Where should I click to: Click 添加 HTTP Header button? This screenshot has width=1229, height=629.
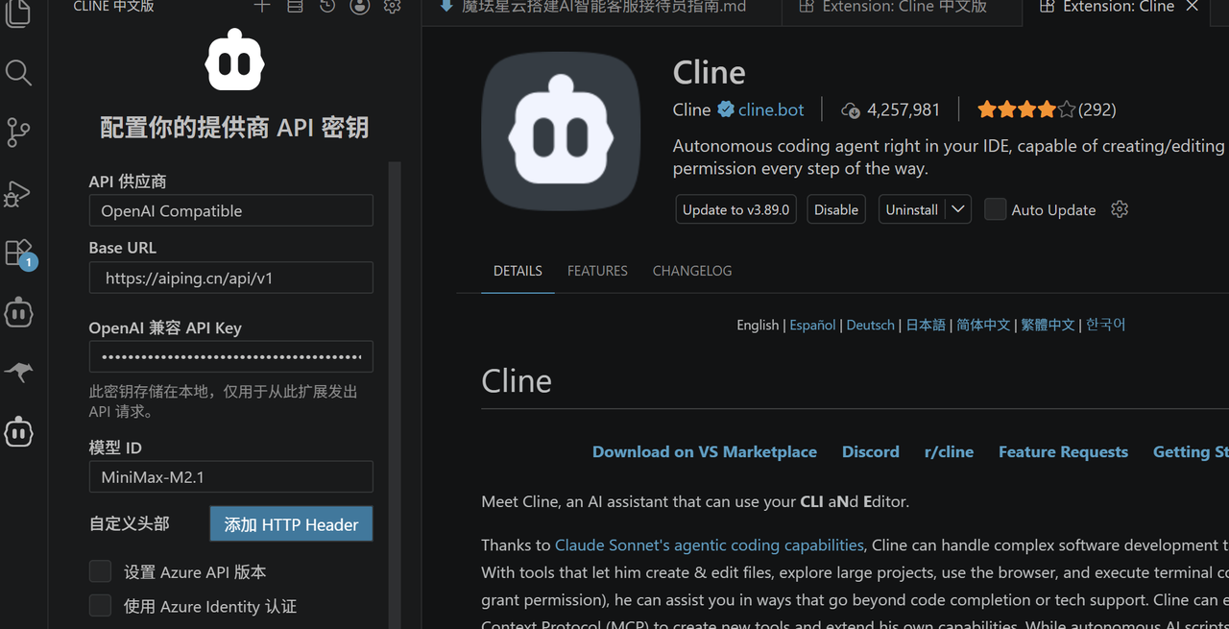291,524
